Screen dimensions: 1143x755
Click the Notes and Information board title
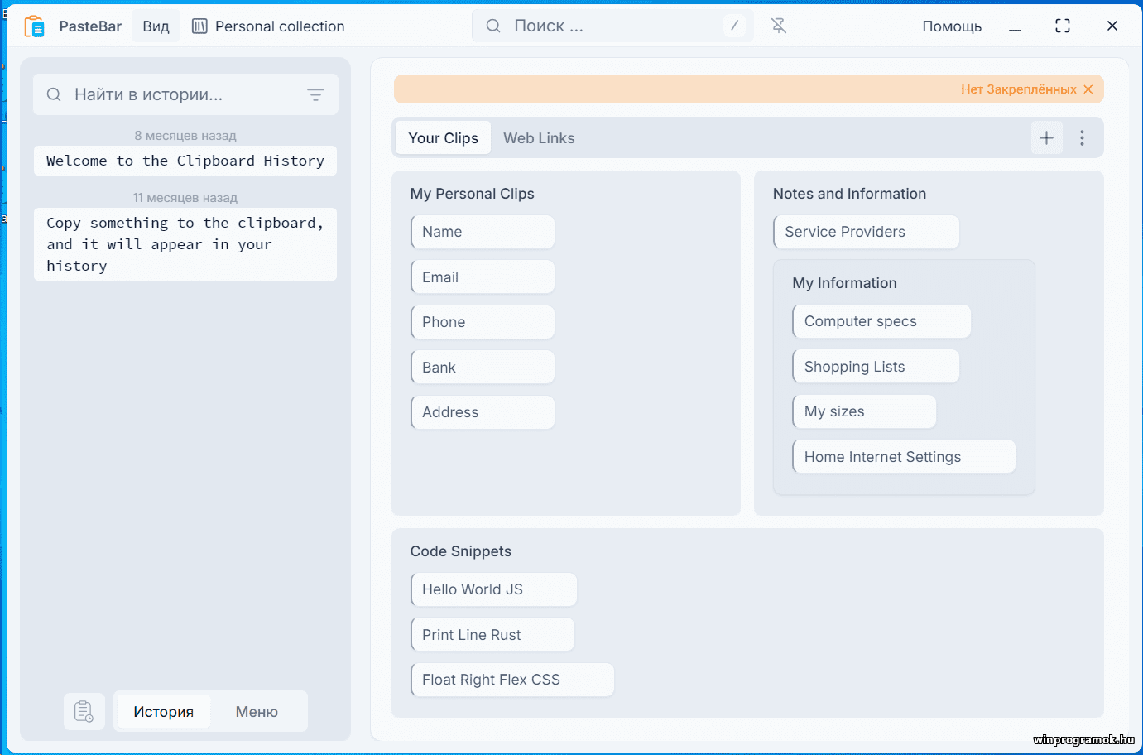coord(849,194)
